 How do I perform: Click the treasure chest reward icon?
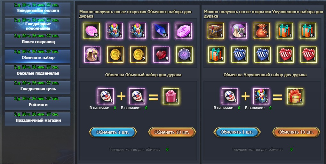click(216, 31)
